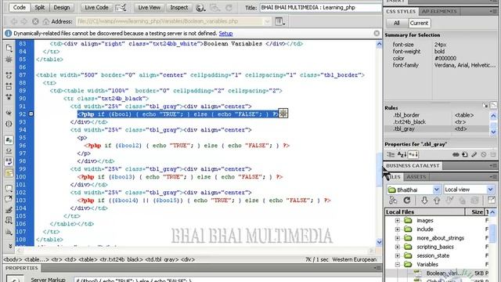The width and height of the screenshot is (501, 282).
Task: Click Edit Rule pencil icon
Action: [x=474, y=155]
